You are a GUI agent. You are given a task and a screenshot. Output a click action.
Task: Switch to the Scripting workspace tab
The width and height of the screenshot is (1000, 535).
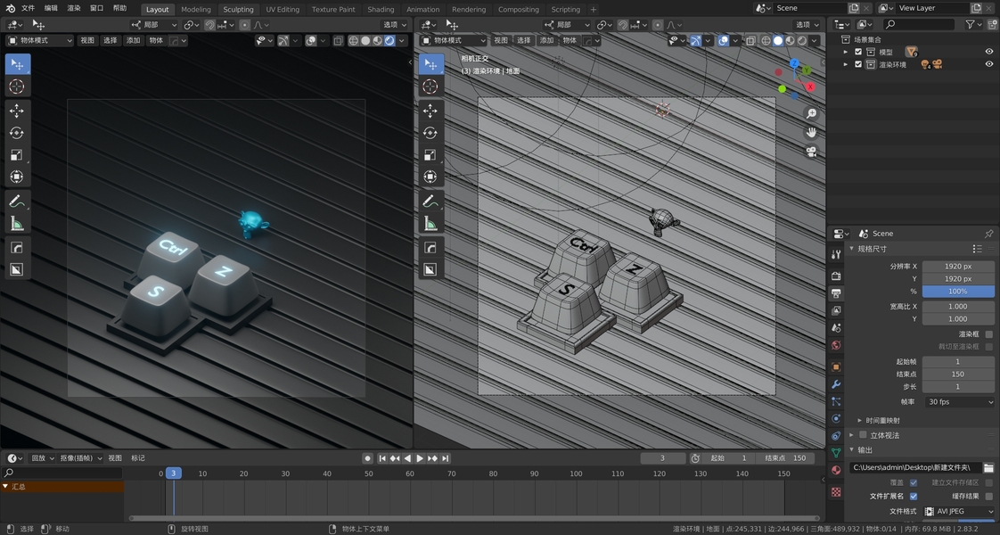pos(566,10)
